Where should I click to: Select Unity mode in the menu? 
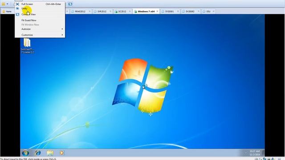(40, 8)
